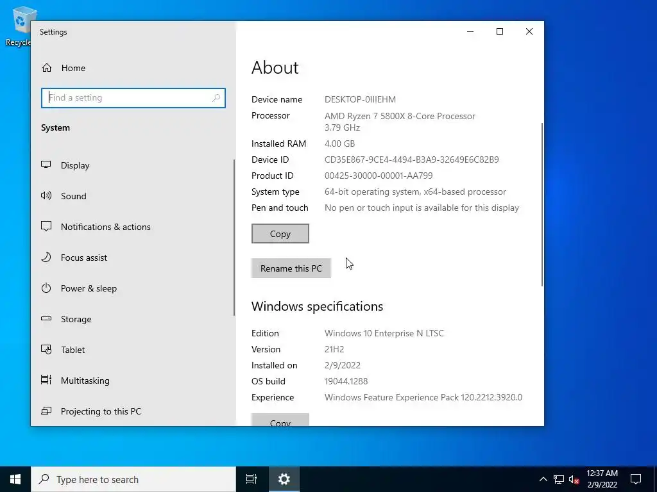
Task: Open the Recycle Bin on the desktop
Action: [19, 26]
